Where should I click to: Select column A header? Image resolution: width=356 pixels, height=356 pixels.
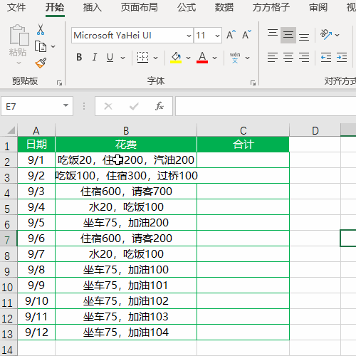(x=36, y=130)
